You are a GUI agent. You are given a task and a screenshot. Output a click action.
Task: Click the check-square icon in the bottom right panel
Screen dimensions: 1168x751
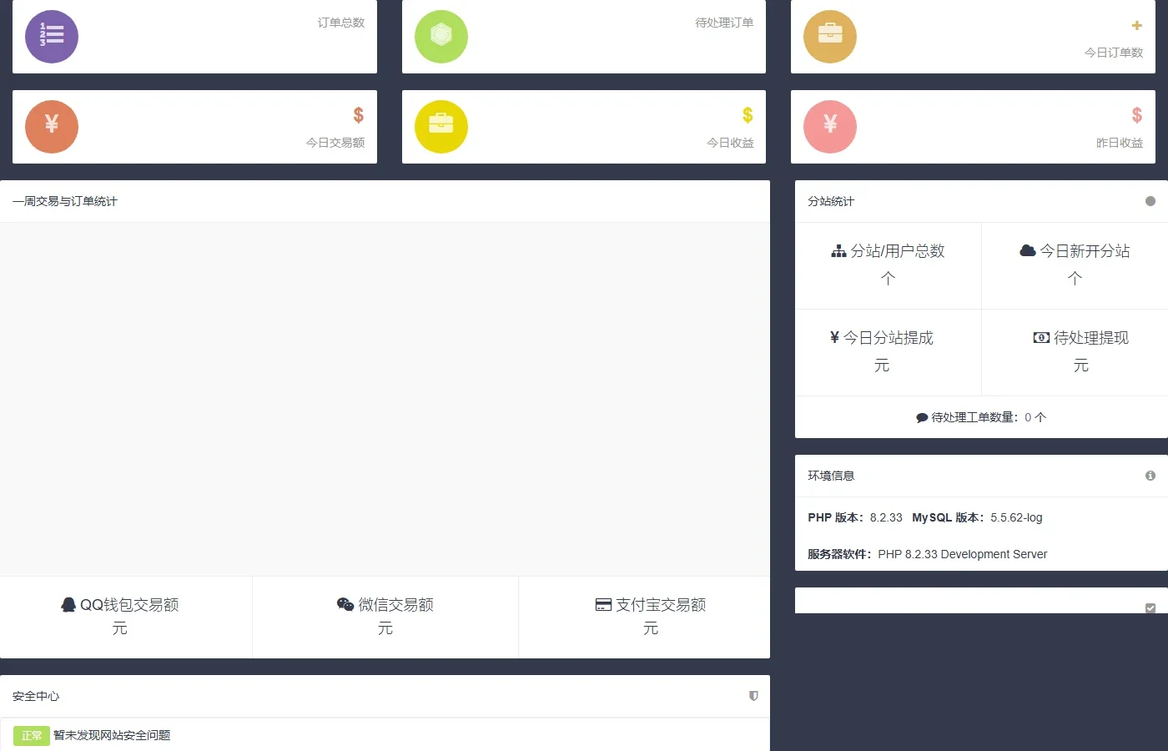coord(1150,608)
